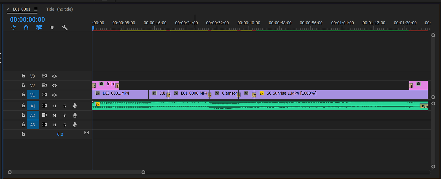Toggle the A1 track target
Screen dimensions: 441x179
coord(33,106)
